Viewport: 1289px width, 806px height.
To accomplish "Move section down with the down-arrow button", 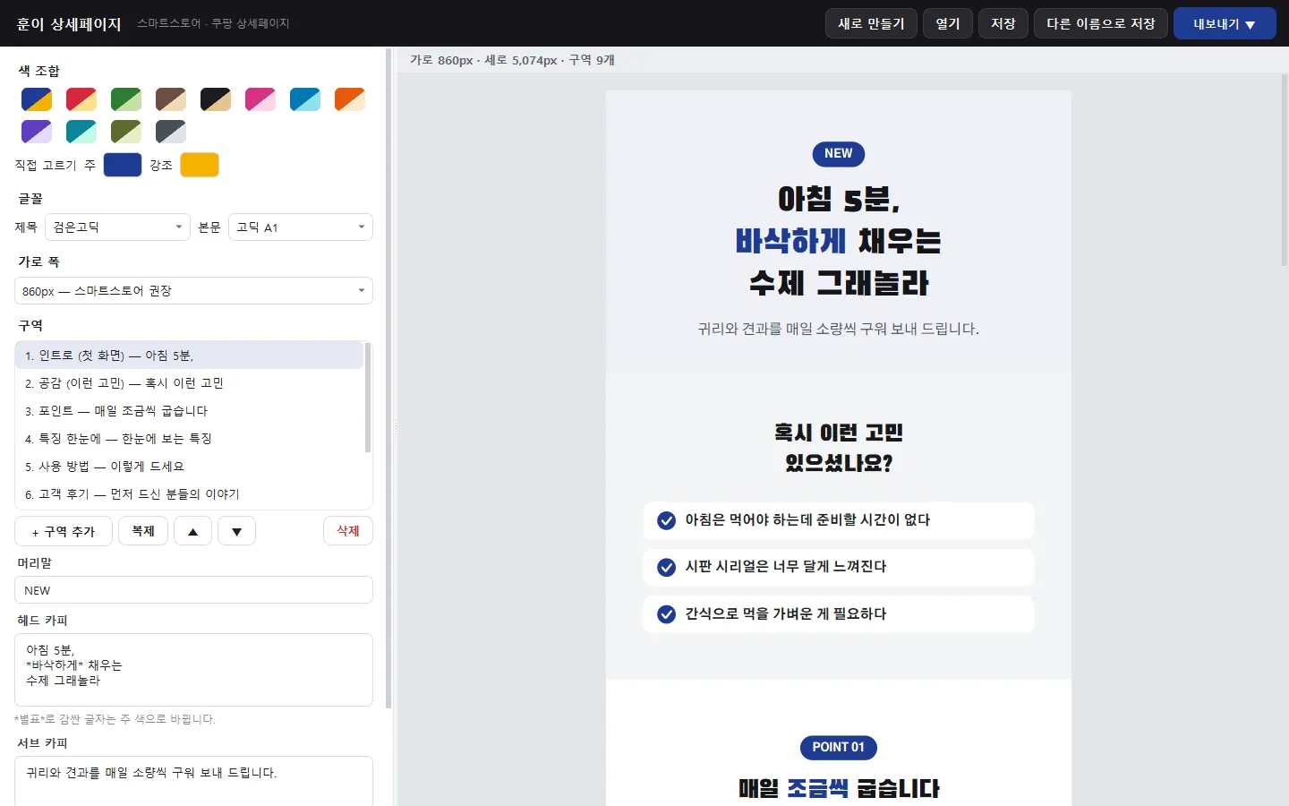I will tap(236, 531).
